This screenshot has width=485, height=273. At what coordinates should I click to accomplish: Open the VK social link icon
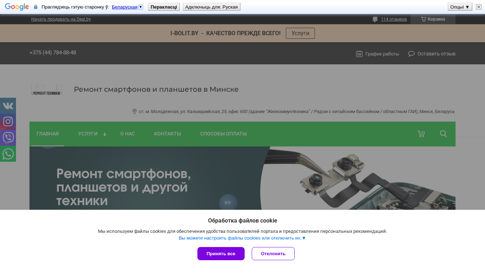point(8,106)
